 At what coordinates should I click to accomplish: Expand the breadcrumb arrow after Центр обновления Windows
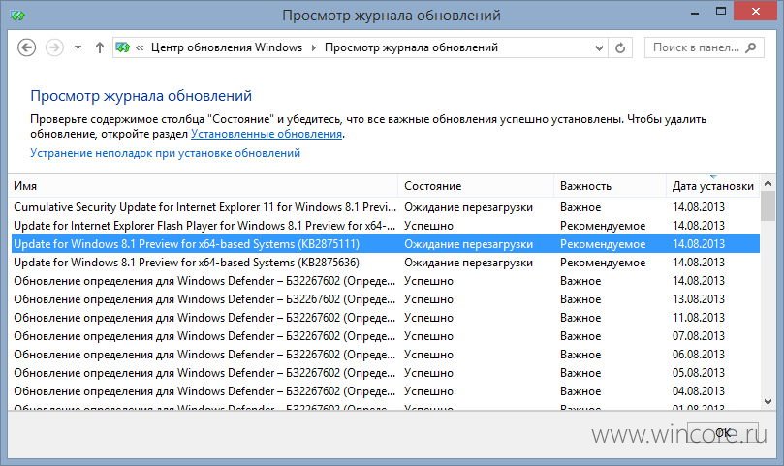tap(313, 48)
